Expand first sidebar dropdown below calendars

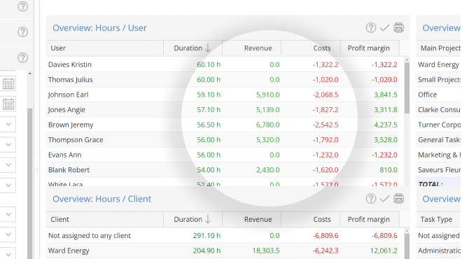pos(8,124)
